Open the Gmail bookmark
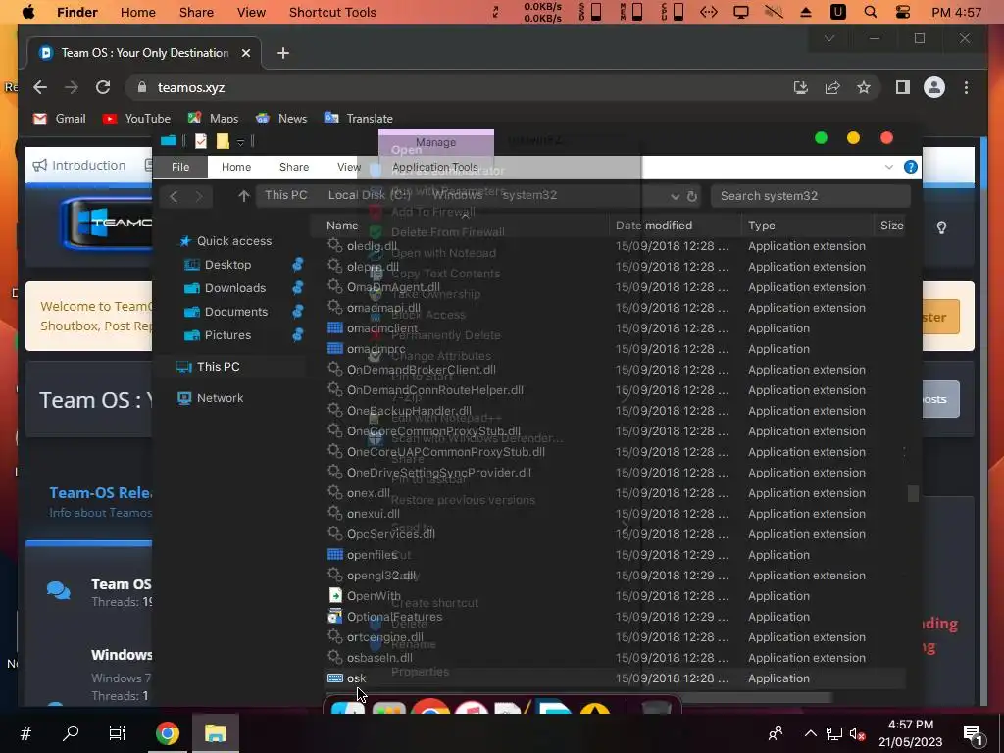Viewport: 1004px width, 753px height. point(61,119)
